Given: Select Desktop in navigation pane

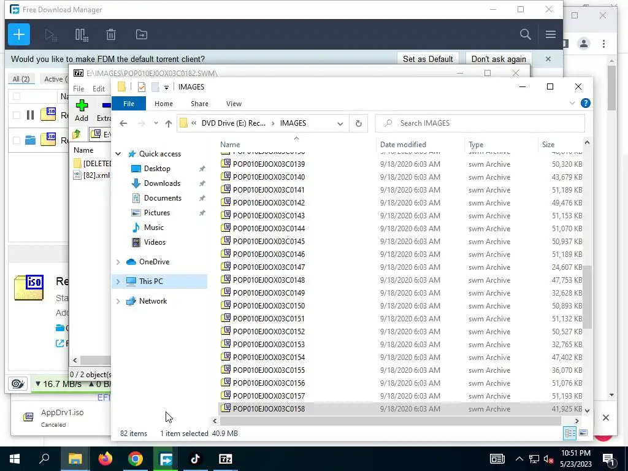Looking at the screenshot, I should pos(157,169).
